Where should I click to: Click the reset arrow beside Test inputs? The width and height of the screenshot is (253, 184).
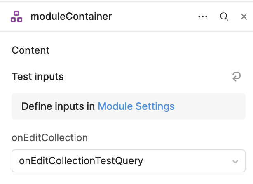237,77
